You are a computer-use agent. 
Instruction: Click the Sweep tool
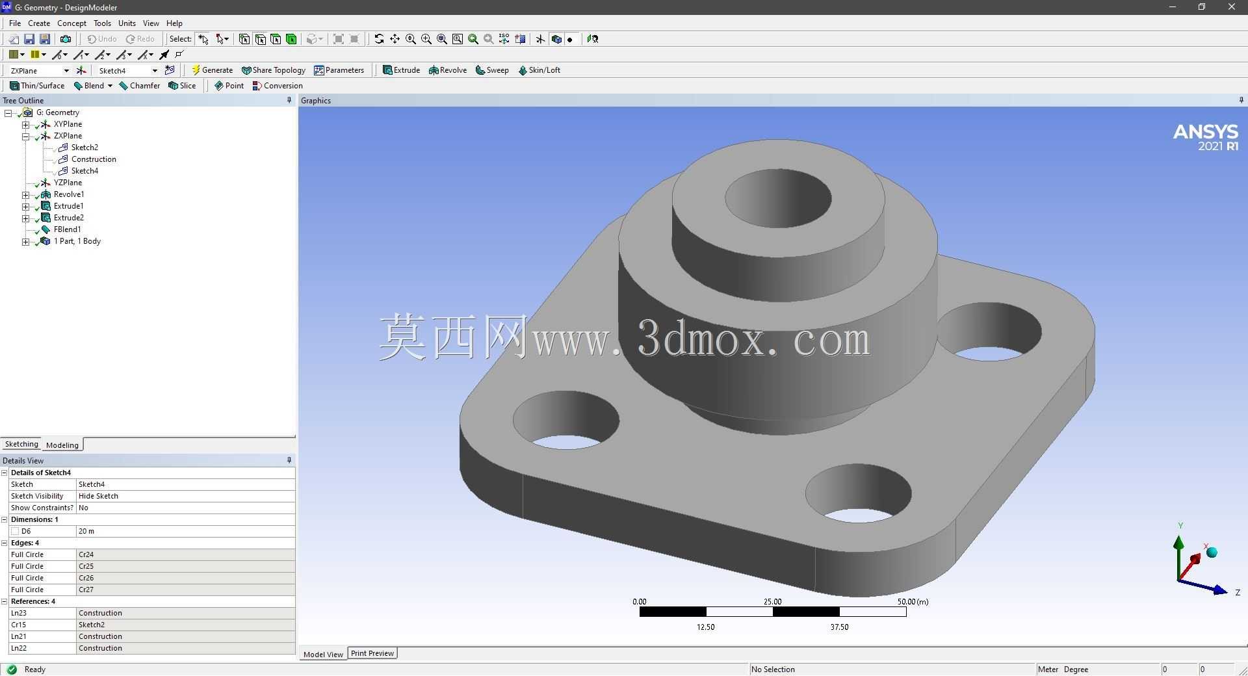(492, 70)
